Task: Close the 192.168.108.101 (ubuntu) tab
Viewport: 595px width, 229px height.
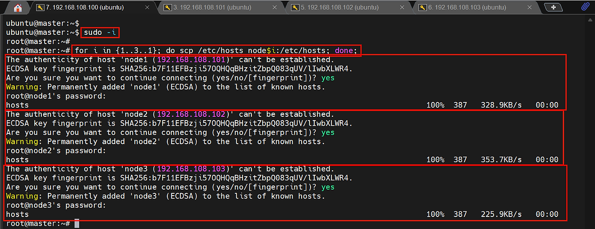Action: pyautogui.click(x=274, y=8)
